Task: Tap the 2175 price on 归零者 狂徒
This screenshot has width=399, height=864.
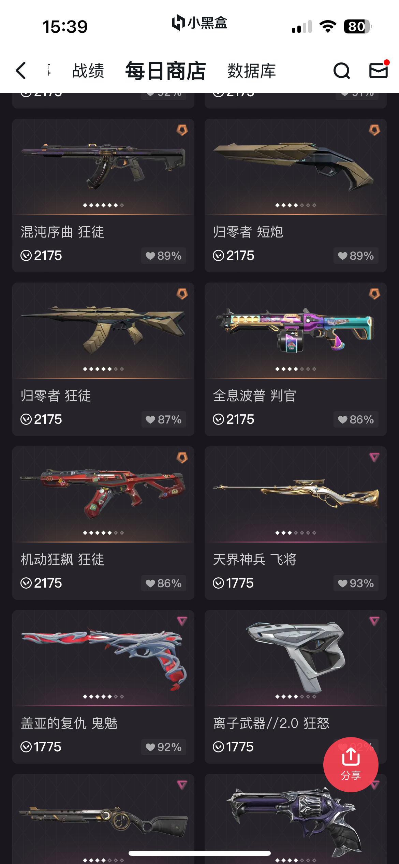Action: 41,419
